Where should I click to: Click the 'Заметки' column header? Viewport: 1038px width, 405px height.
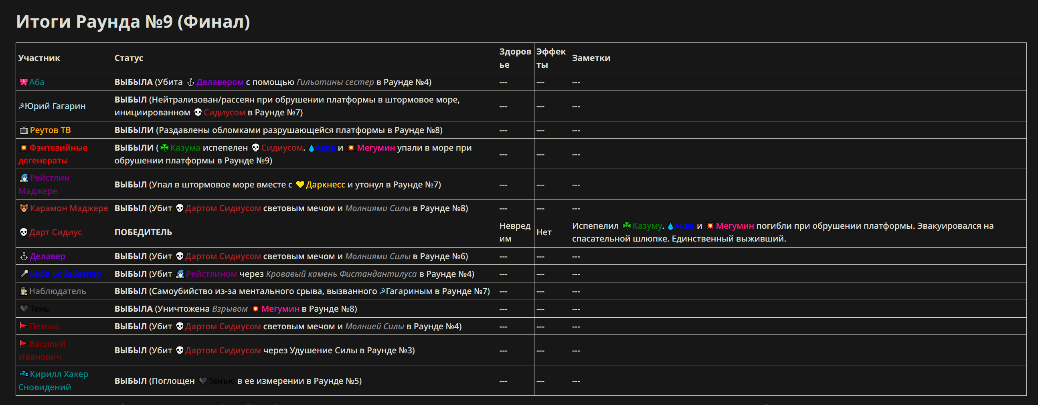click(591, 58)
